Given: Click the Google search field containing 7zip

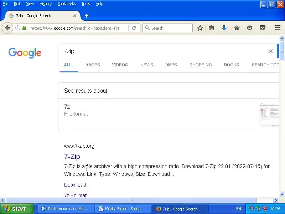Looking at the screenshot, I should [x=164, y=51].
